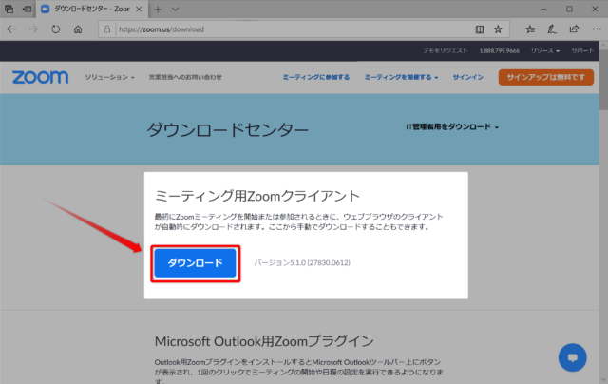Add page to favorites star icon
The height and width of the screenshot is (384, 608).
pos(498,29)
